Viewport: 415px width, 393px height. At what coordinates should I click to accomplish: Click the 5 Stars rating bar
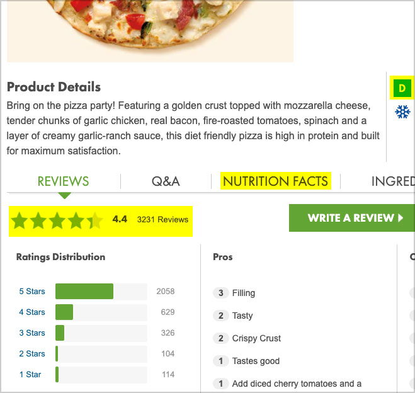click(101, 292)
